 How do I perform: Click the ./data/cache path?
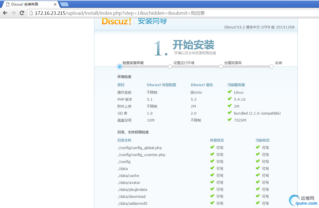(x=128, y=176)
